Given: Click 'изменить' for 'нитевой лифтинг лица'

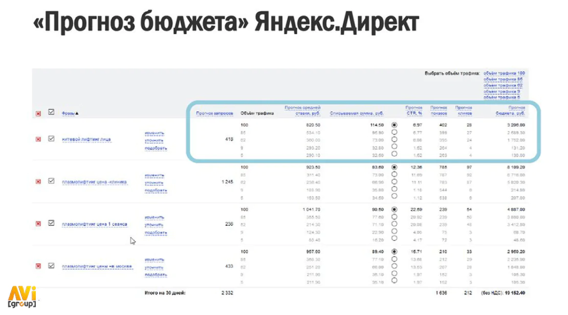Looking at the screenshot, I should [155, 133].
